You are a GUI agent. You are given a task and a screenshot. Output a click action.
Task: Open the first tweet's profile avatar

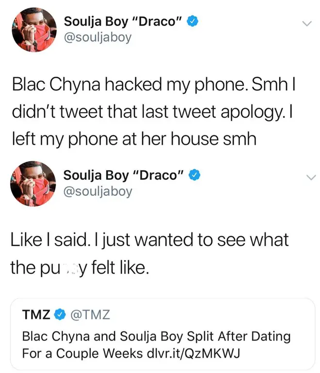[x=34, y=30]
